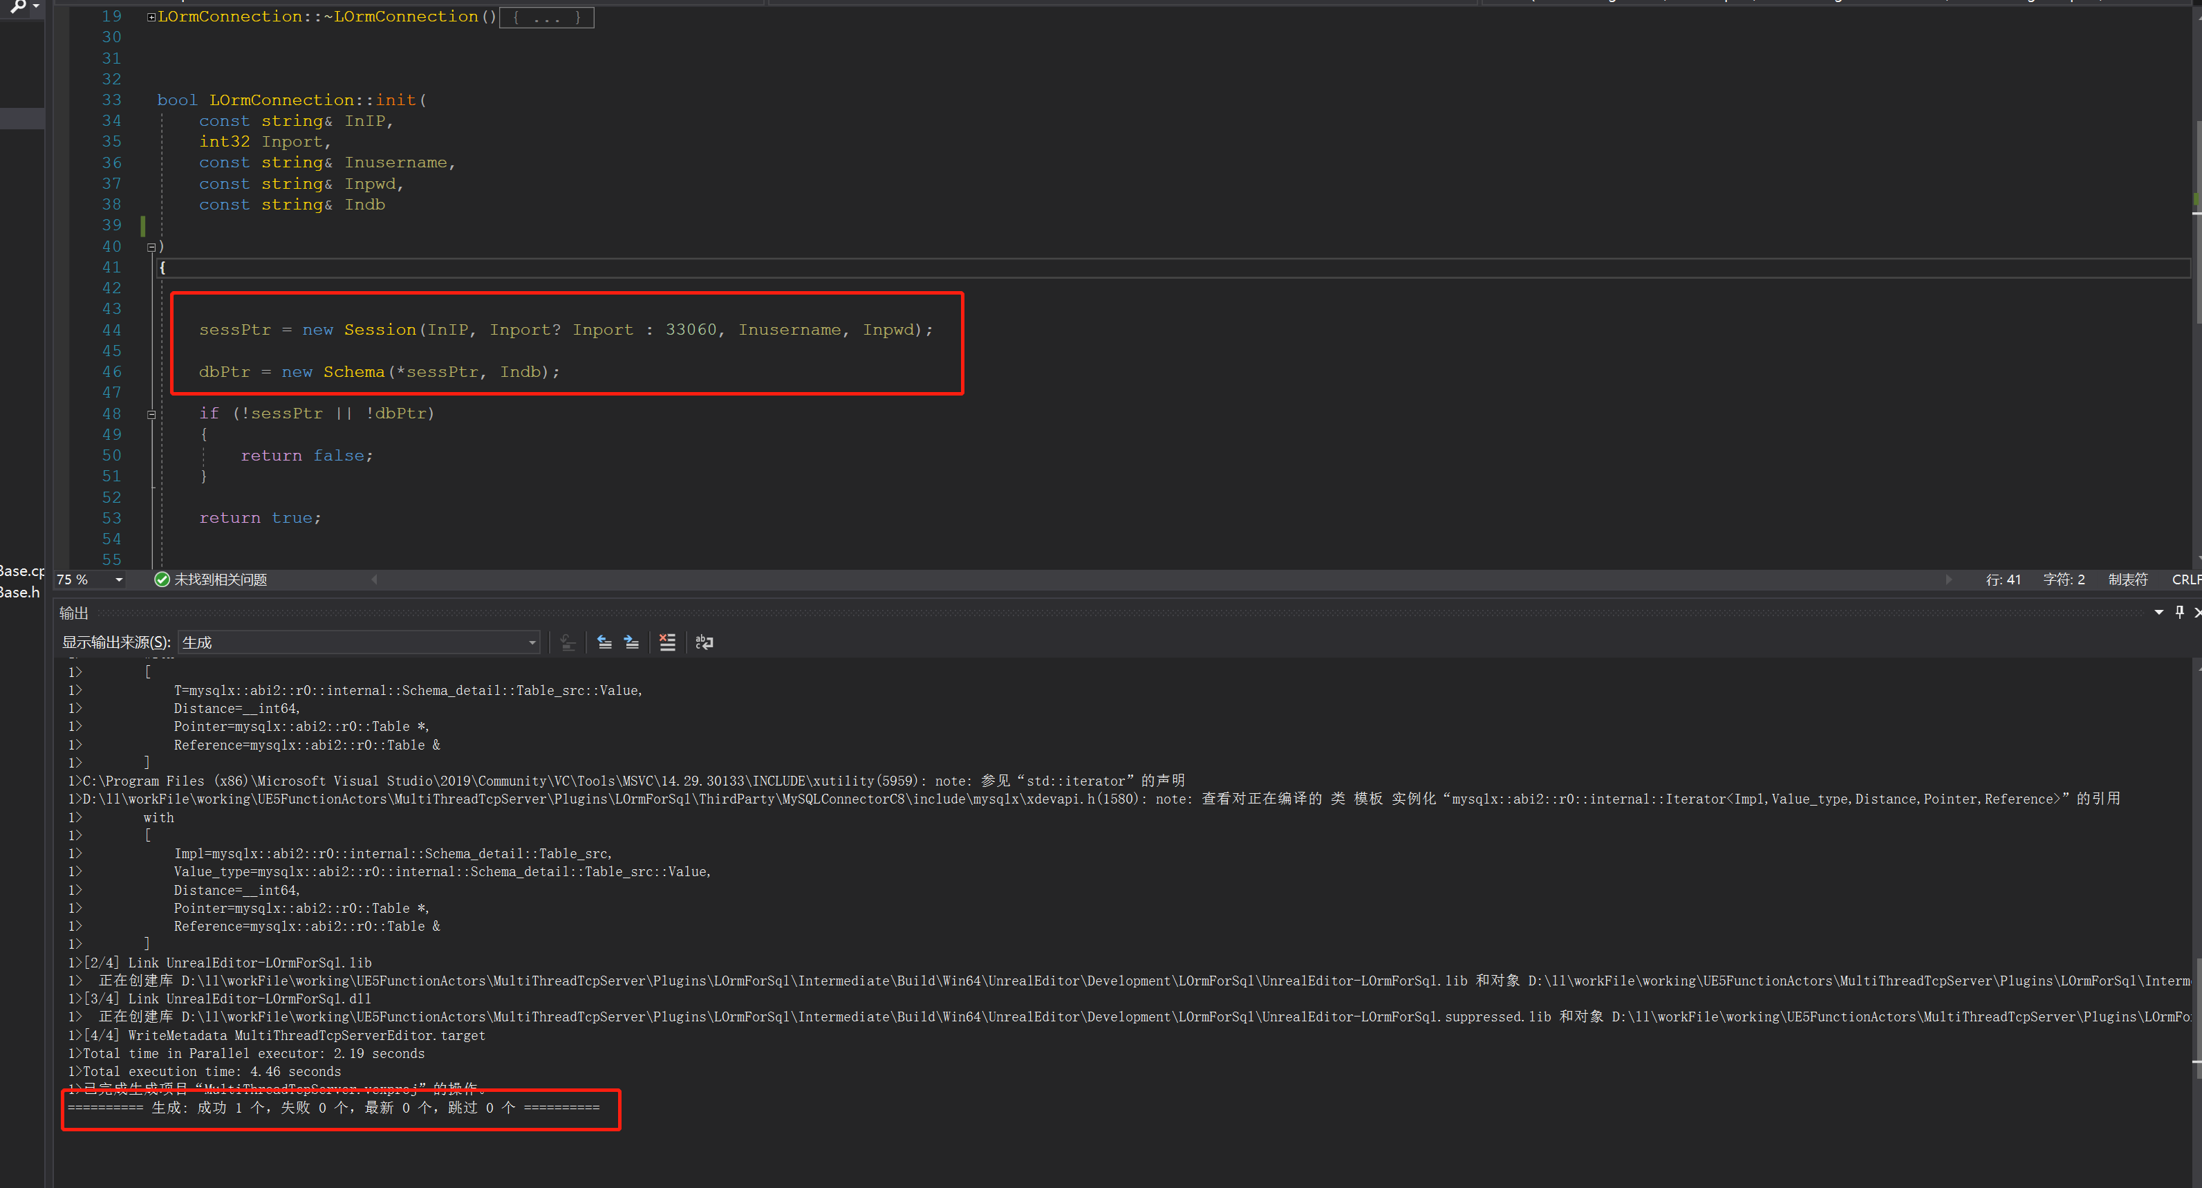2202x1188 pixels.
Task: Click the green checkmark no issues icon
Action: 162,579
